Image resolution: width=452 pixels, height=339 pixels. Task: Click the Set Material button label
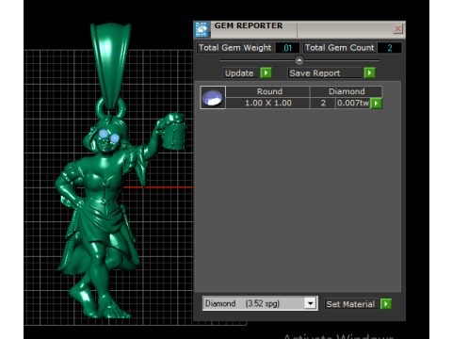[x=350, y=304]
